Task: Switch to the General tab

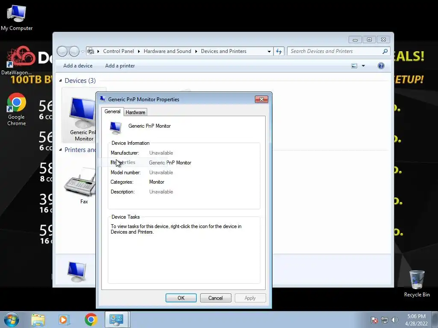Action: coord(112,111)
